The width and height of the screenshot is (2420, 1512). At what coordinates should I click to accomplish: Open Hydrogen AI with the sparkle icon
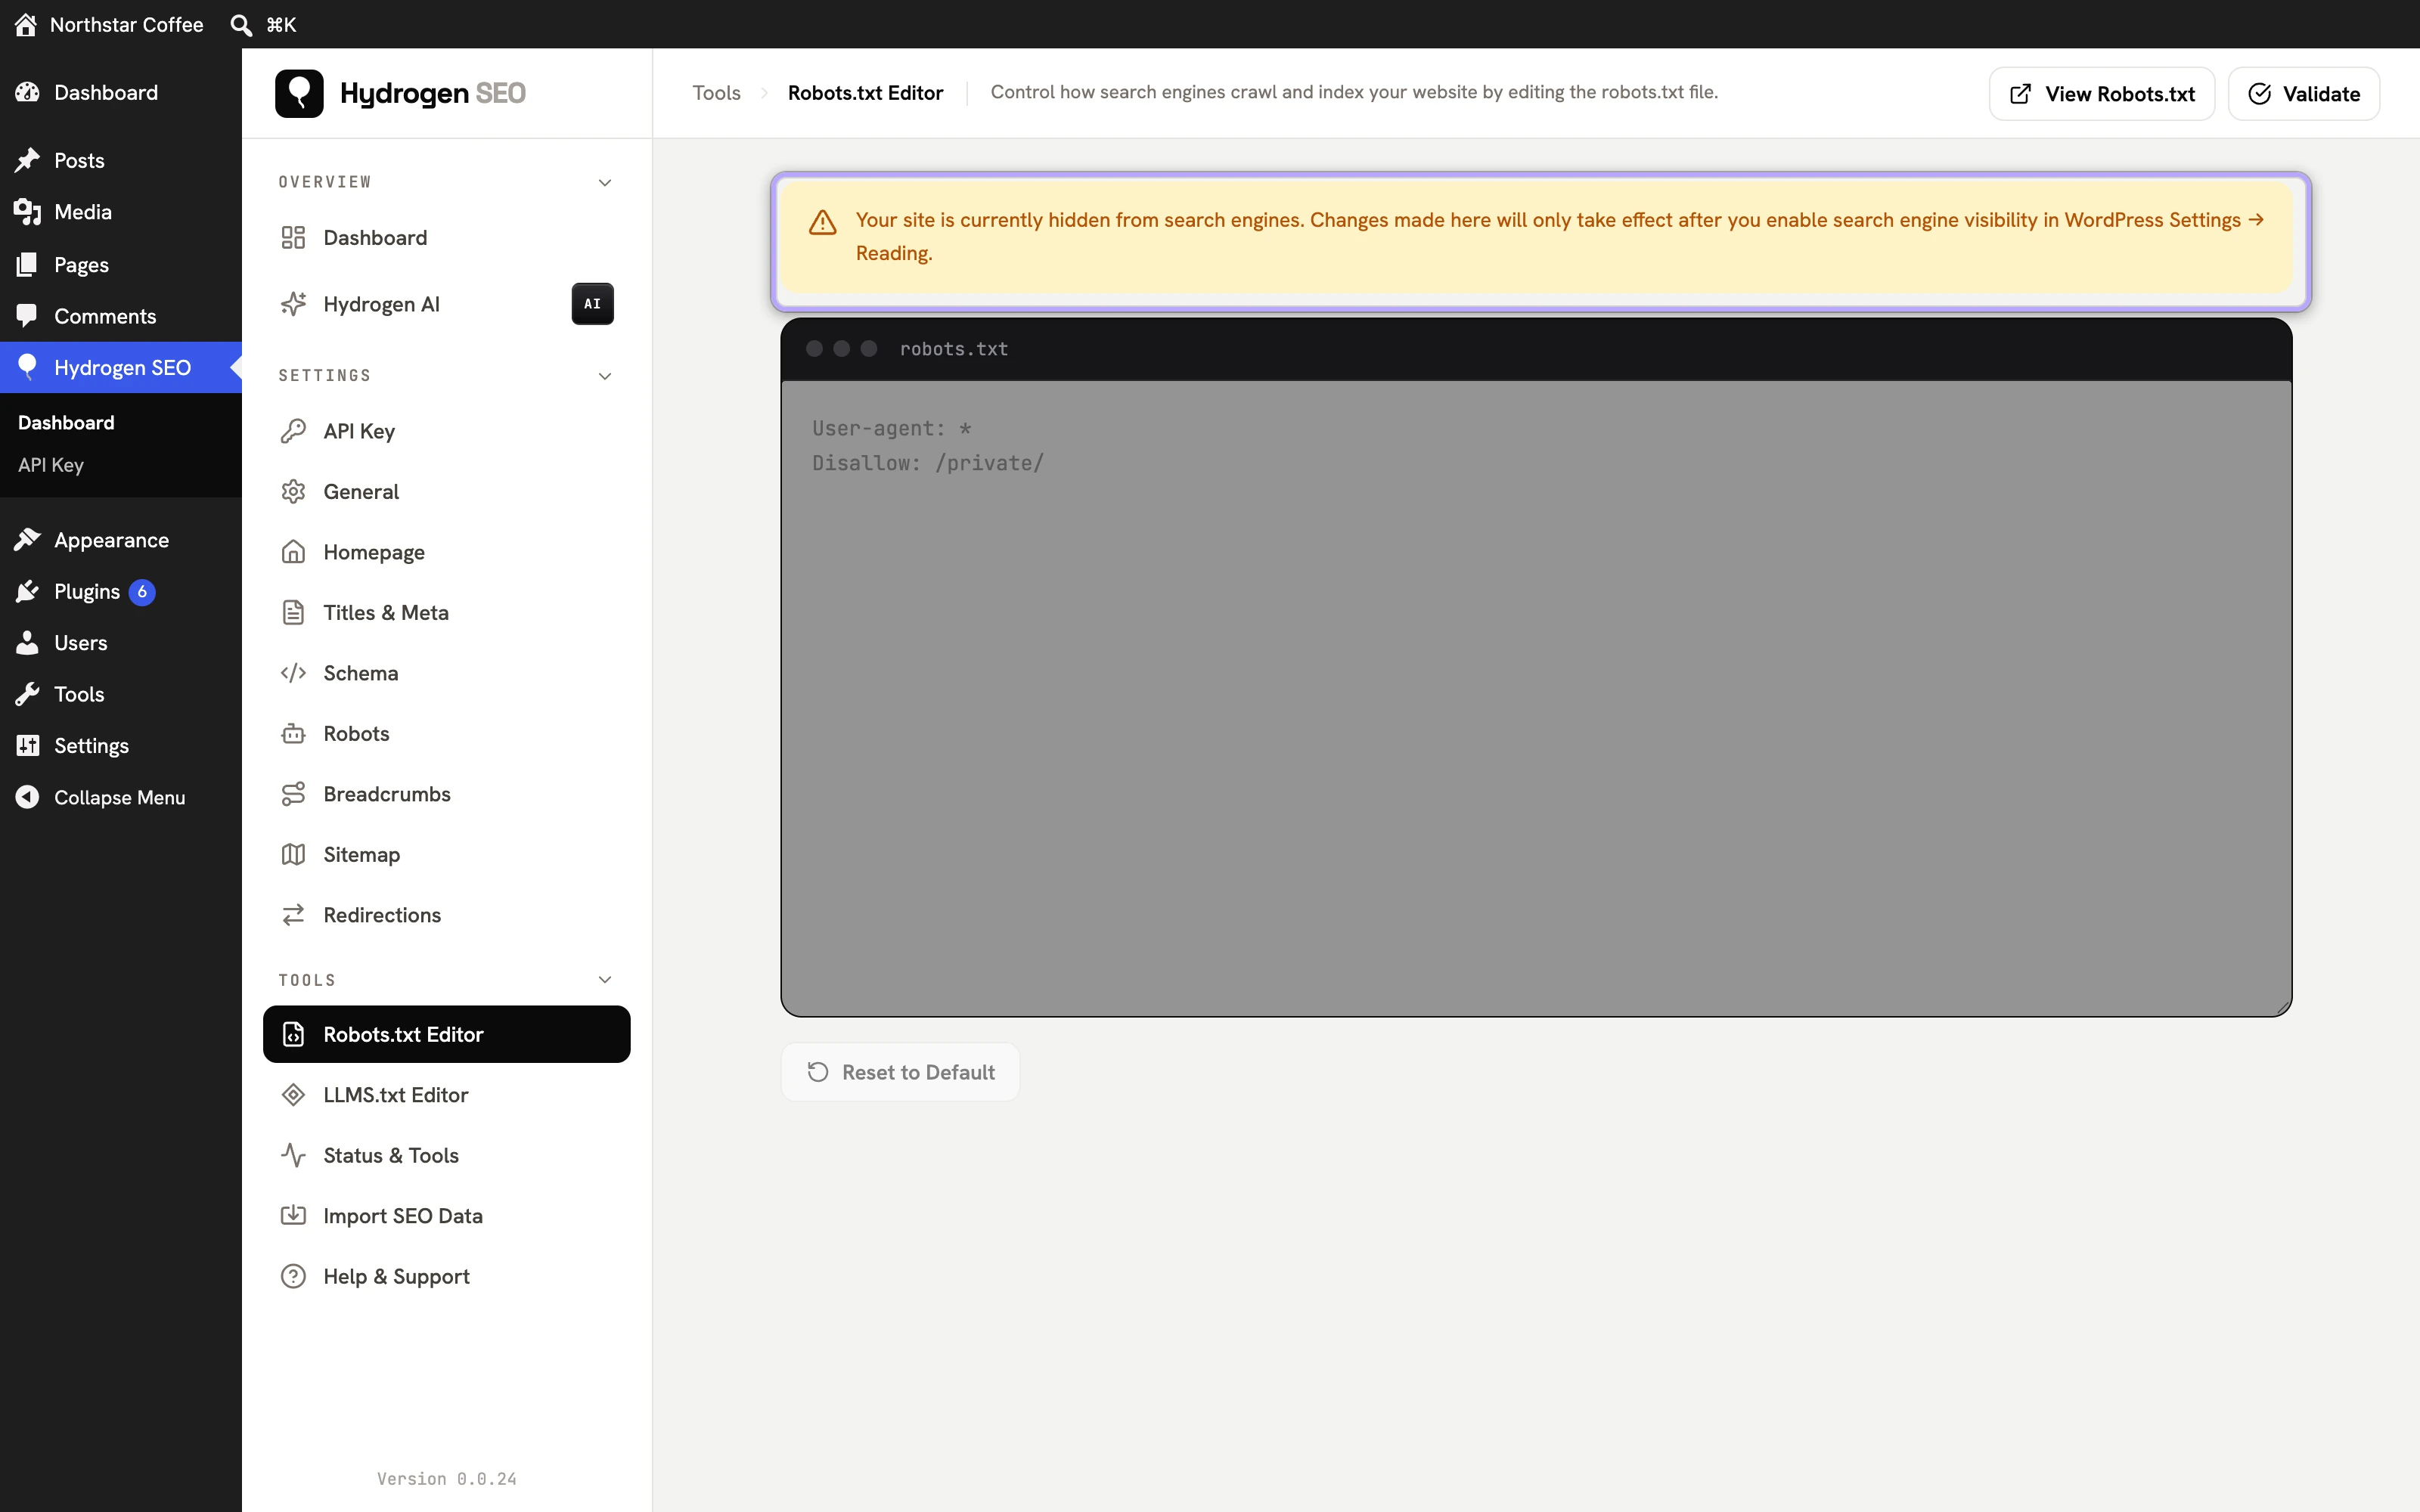coord(293,304)
